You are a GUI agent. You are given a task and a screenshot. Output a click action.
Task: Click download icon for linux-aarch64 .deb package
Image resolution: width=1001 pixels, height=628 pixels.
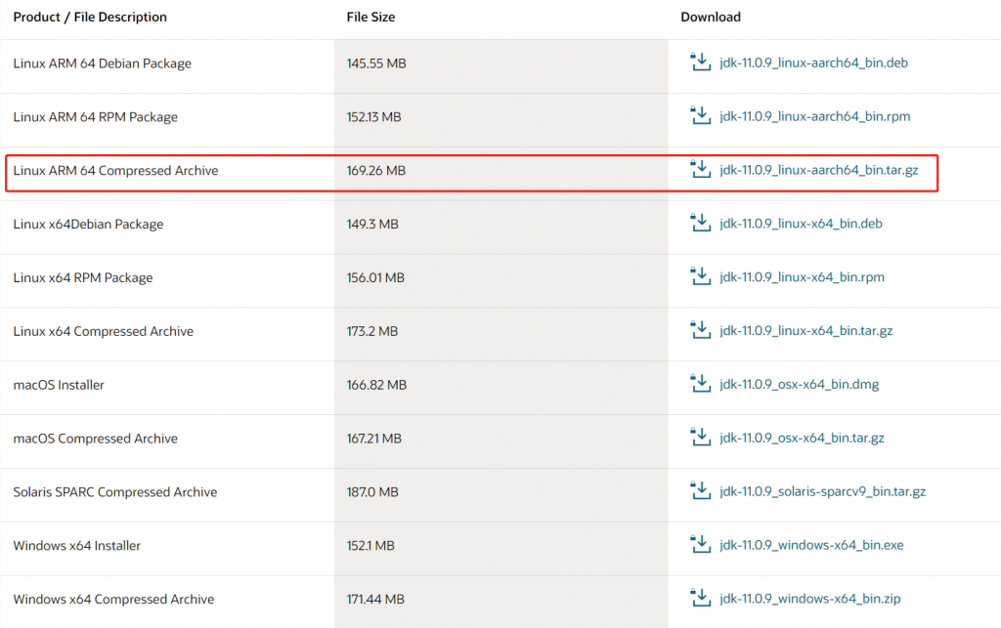coord(700,63)
